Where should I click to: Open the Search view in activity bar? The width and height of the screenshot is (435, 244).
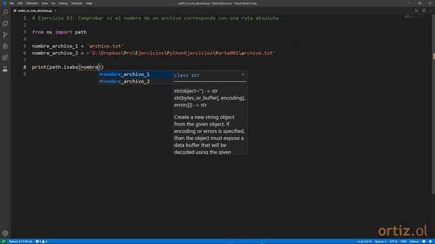[x=5, y=12]
